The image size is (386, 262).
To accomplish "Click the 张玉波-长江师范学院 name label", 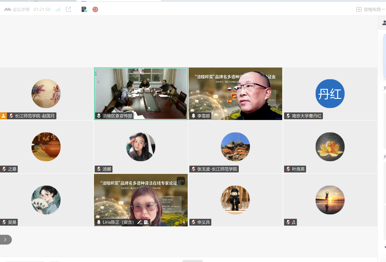I will tap(217, 169).
